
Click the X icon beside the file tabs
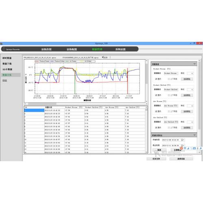point(103,57)
